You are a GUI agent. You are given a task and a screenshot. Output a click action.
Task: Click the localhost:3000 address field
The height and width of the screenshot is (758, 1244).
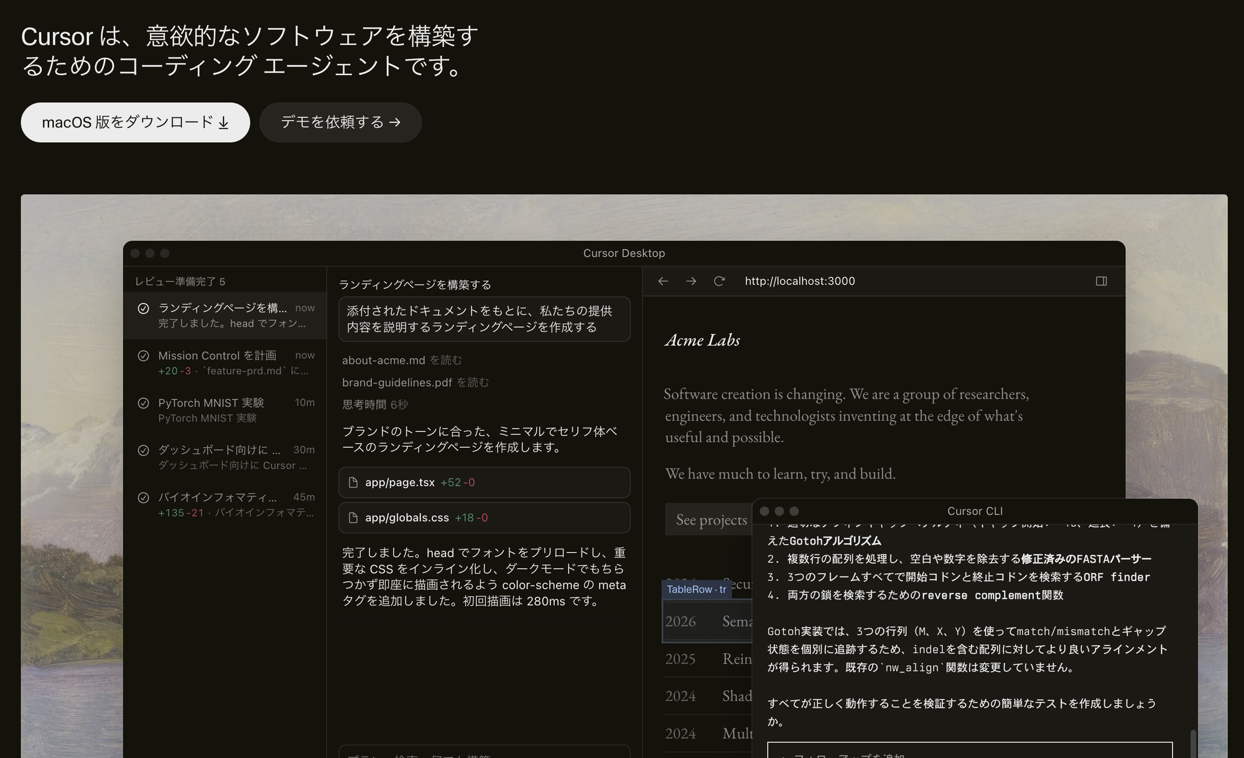[x=800, y=281]
